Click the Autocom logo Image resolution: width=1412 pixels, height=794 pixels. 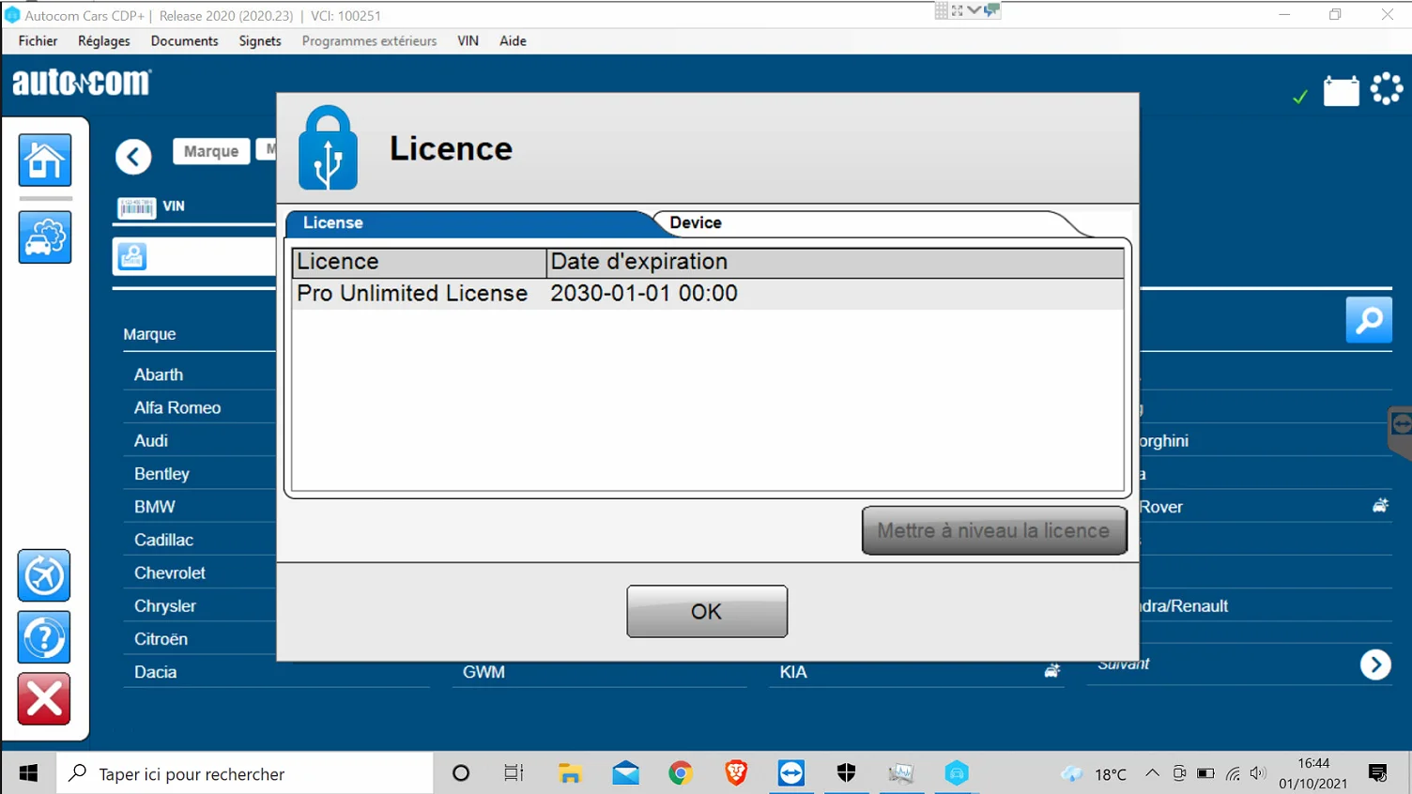[82, 83]
